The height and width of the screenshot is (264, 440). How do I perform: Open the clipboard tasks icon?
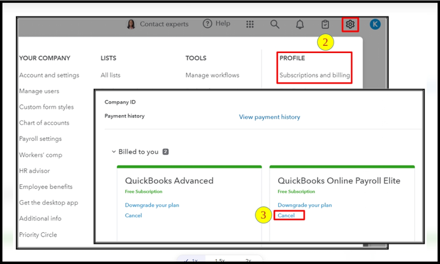point(325,24)
